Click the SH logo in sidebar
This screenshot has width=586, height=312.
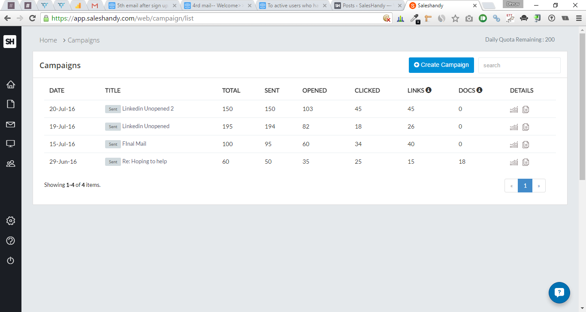coord(10,41)
